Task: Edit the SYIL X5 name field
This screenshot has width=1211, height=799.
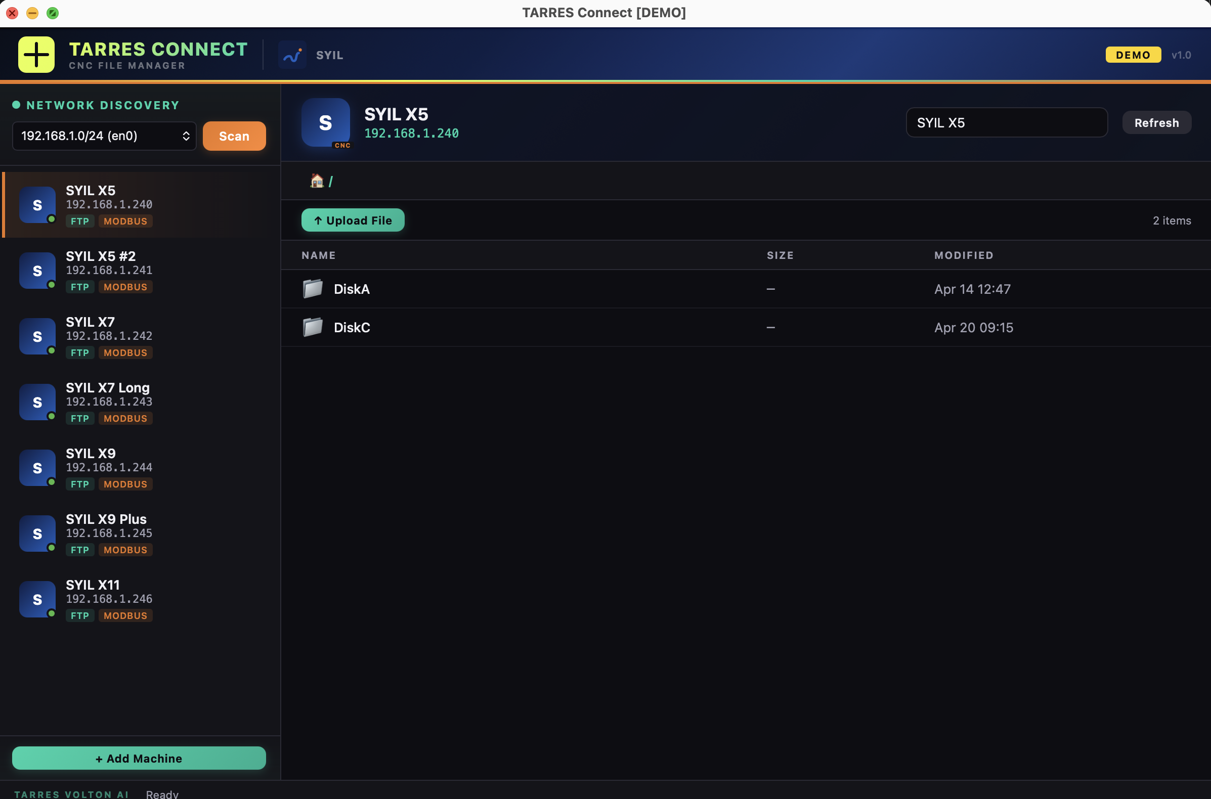Action: [1007, 122]
